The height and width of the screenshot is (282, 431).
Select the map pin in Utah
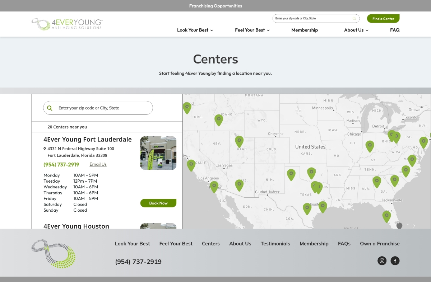(x=239, y=141)
